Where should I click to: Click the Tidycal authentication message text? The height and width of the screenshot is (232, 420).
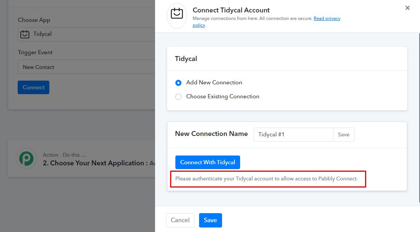(x=266, y=179)
